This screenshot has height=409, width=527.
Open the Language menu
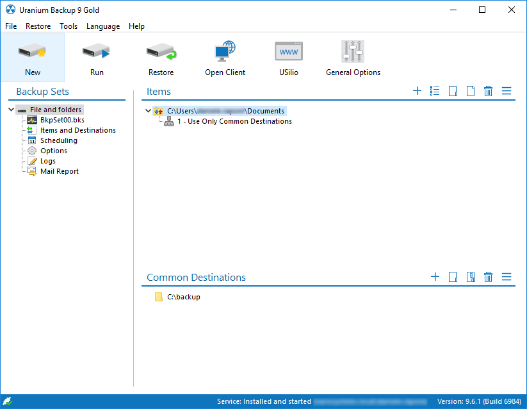coord(103,26)
